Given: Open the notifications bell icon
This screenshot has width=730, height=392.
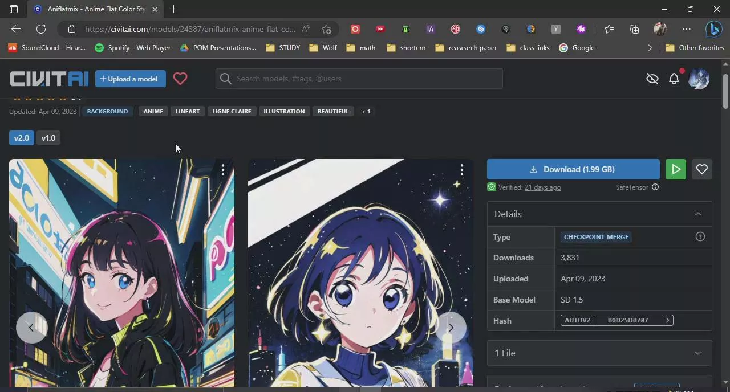Looking at the screenshot, I should pyautogui.click(x=674, y=79).
